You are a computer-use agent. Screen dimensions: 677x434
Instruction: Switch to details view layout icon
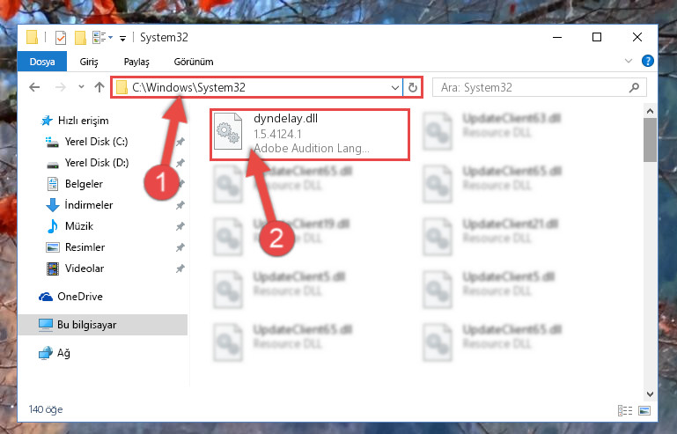(x=625, y=410)
